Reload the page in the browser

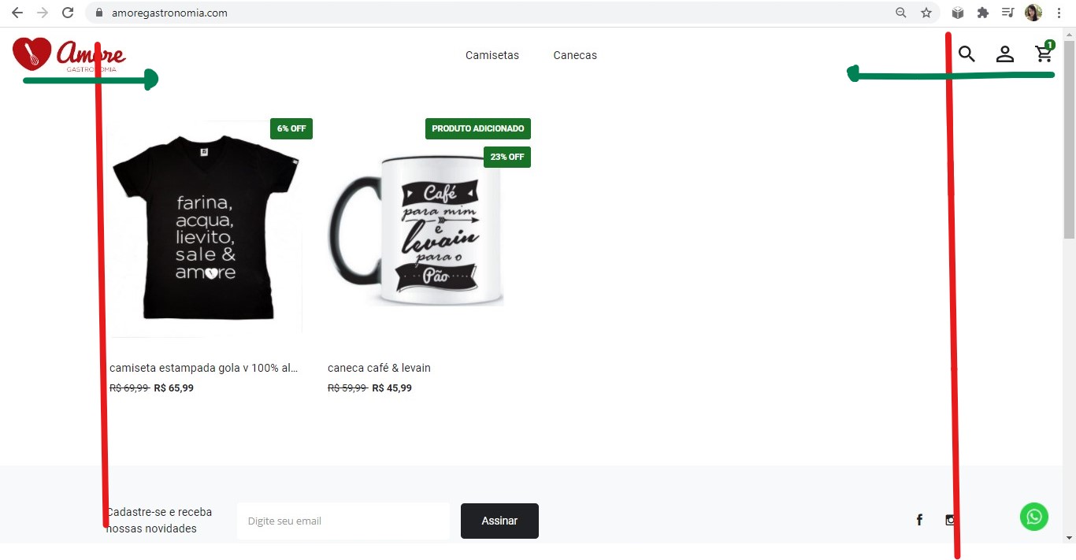[x=68, y=13]
